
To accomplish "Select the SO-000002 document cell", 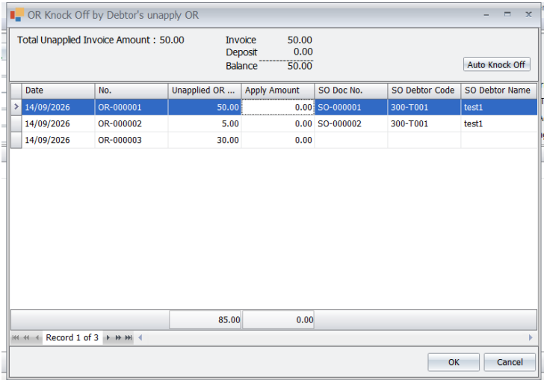I will (x=350, y=123).
